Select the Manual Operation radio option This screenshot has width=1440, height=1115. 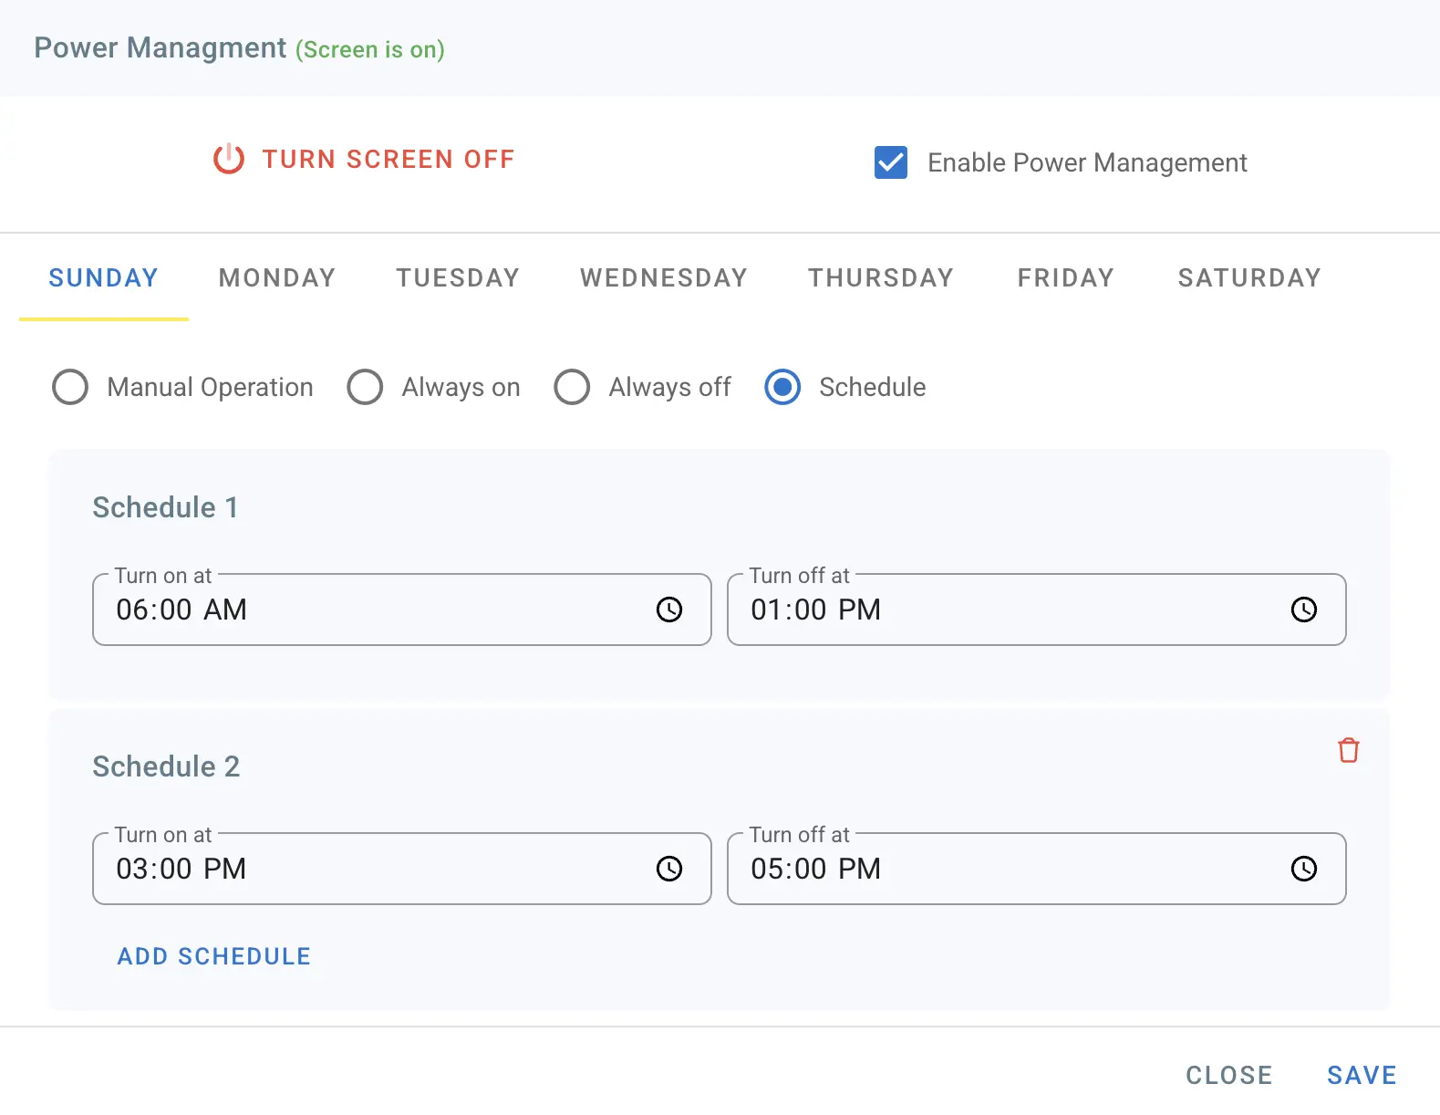pos(70,387)
